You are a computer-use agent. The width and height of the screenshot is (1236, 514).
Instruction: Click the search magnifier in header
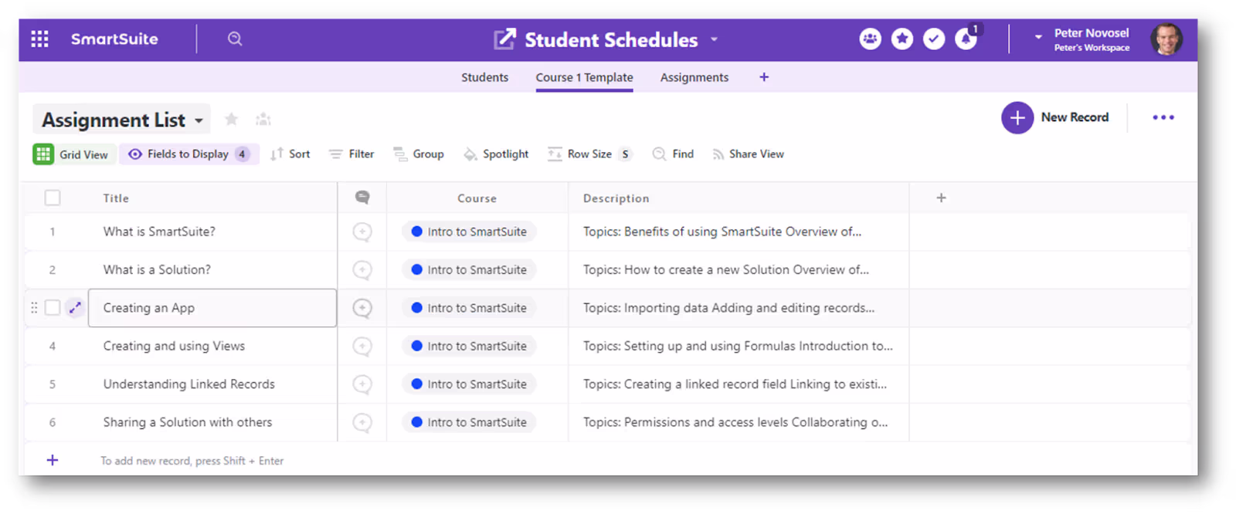(x=235, y=39)
